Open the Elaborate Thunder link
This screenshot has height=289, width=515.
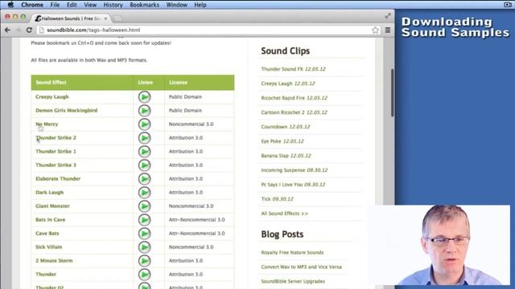(58, 178)
